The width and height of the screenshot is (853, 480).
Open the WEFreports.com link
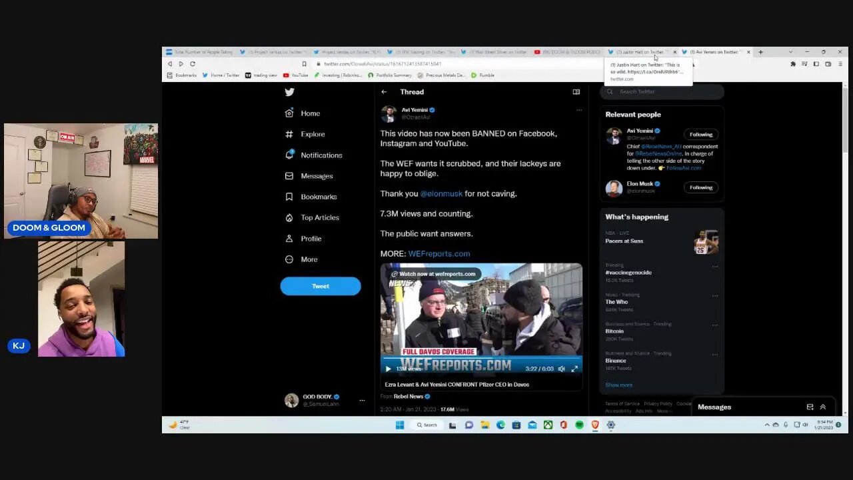[x=439, y=253]
